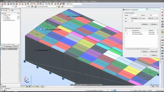Click the Cut scissors icon
This screenshot has width=164, height=92.
[x=23, y=4]
